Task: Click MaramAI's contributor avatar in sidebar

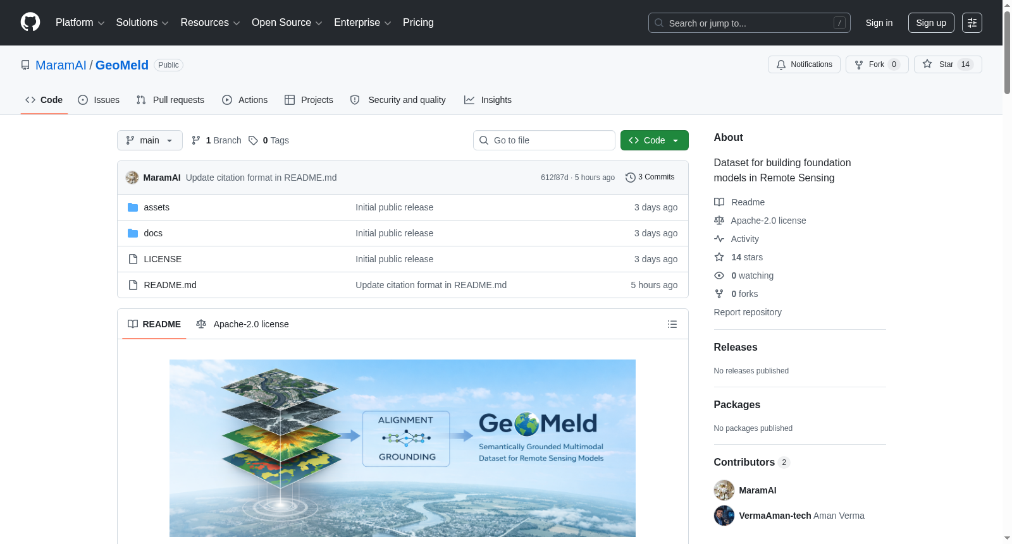Action: coord(724,490)
